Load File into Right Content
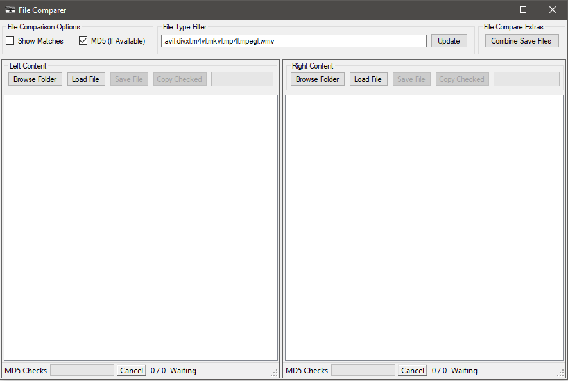The width and height of the screenshot is (568, 381). click(368, 79)
